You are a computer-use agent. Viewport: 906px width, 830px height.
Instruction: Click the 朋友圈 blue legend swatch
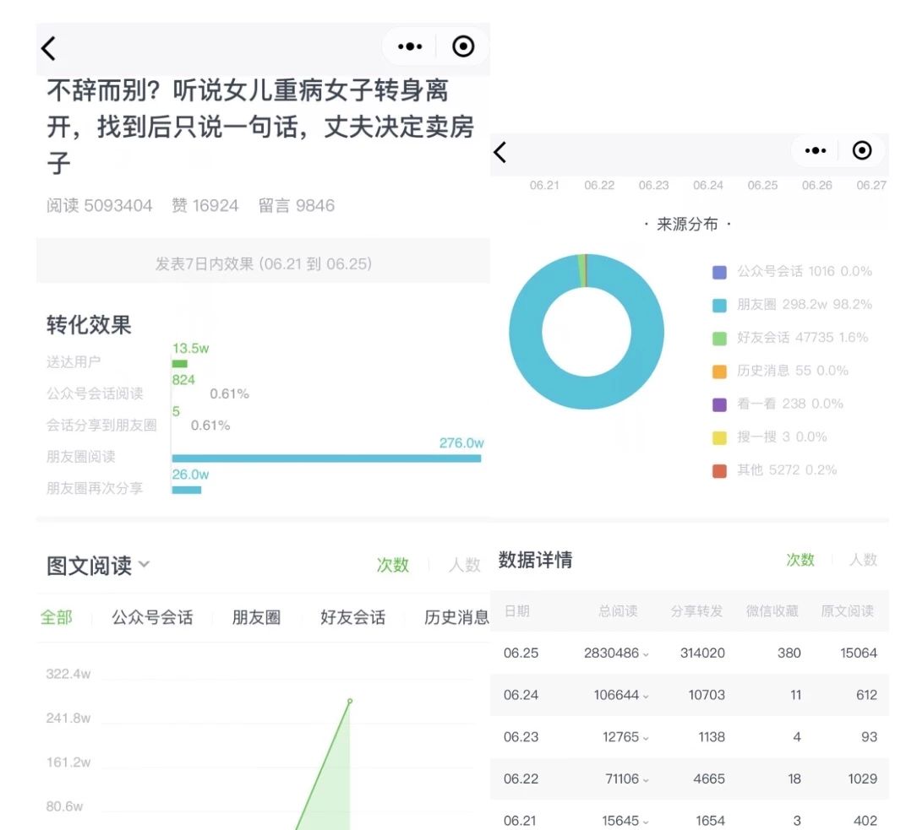(x=720, y=305)
